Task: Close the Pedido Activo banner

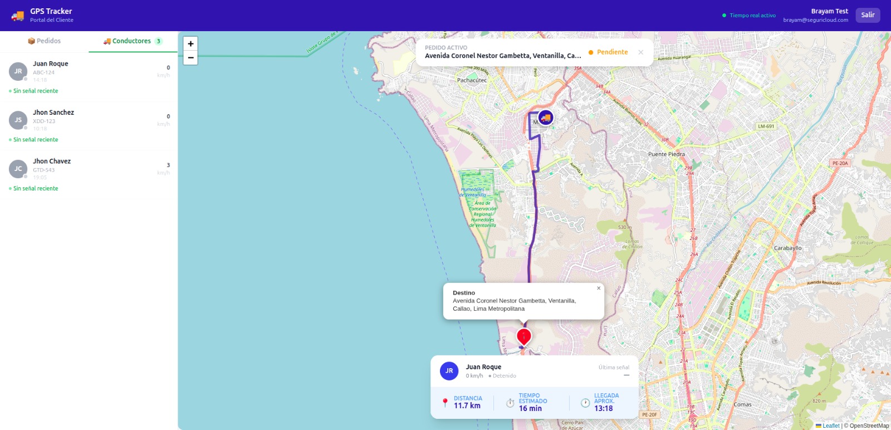Action: tap(641, 52)
